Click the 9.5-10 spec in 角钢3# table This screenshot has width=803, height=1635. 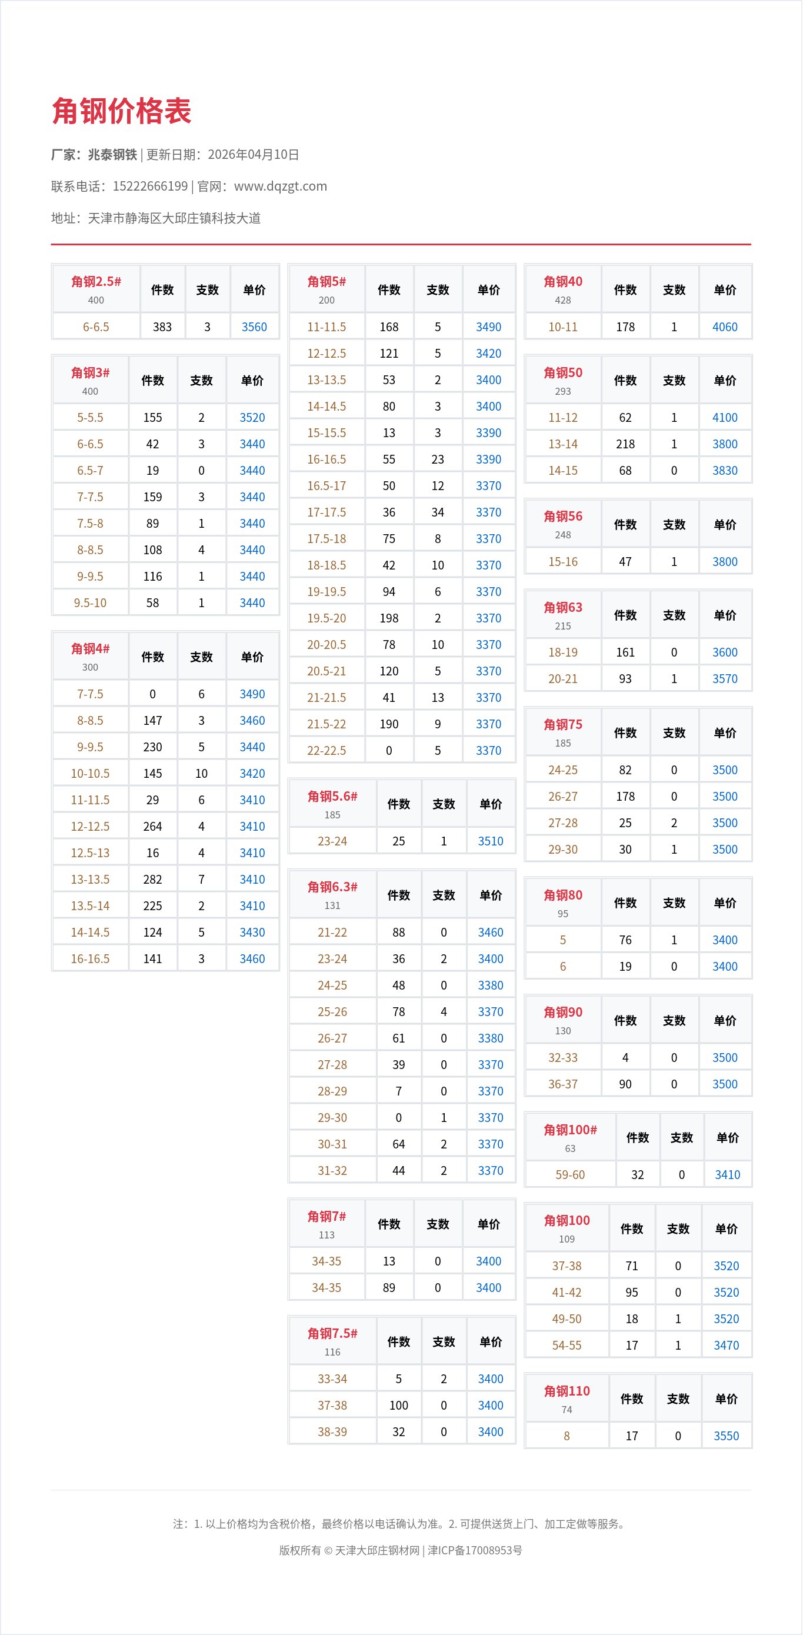pyautogui.click(x=90, y=603)
